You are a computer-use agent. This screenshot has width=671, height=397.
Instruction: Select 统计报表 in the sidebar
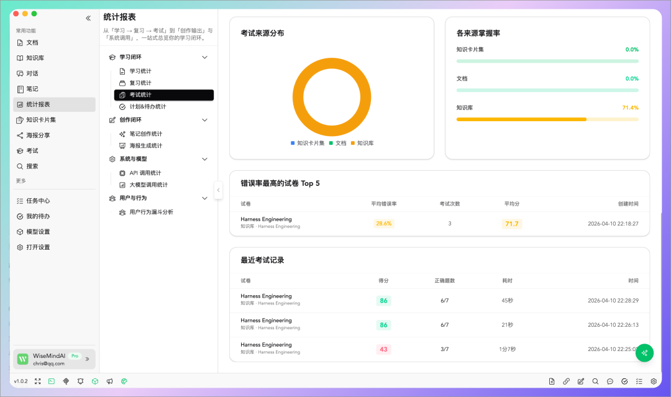54,104
